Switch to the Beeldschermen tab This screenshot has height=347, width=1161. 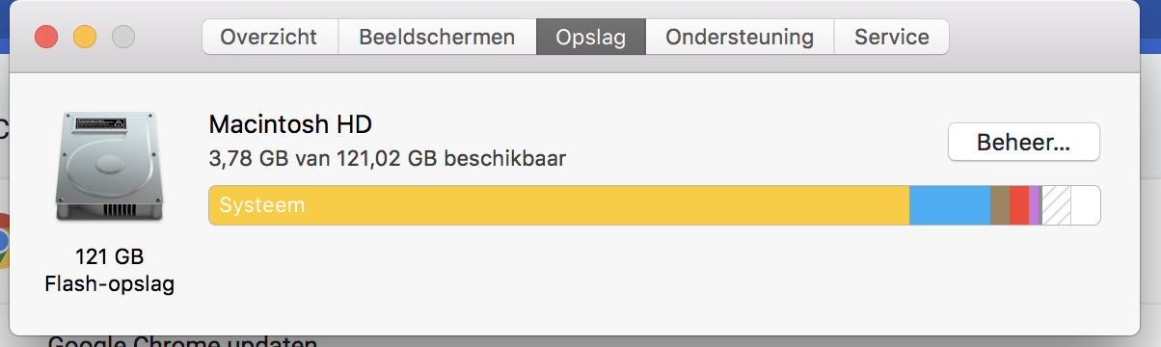pyautogui.click(x=437, y=38)
